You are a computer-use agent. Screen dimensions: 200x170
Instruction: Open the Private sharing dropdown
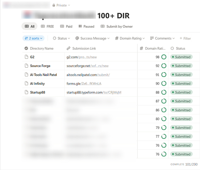click(x=61, y=5)
